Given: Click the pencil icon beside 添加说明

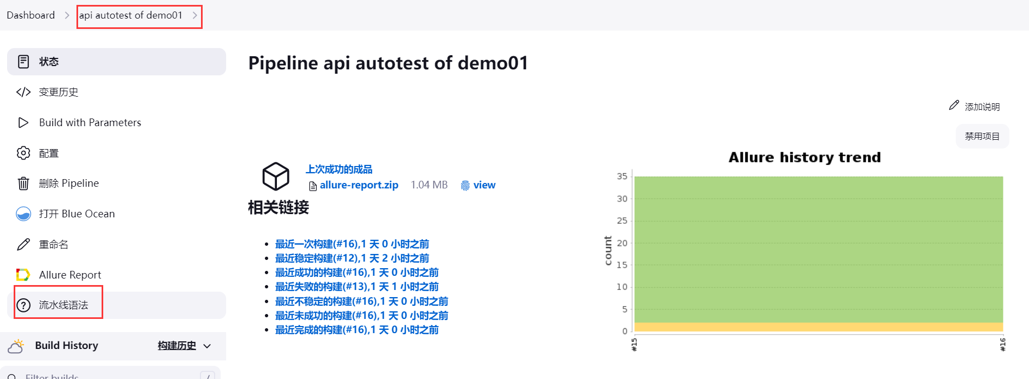Looking at the screenshot, I should [954, 105].
